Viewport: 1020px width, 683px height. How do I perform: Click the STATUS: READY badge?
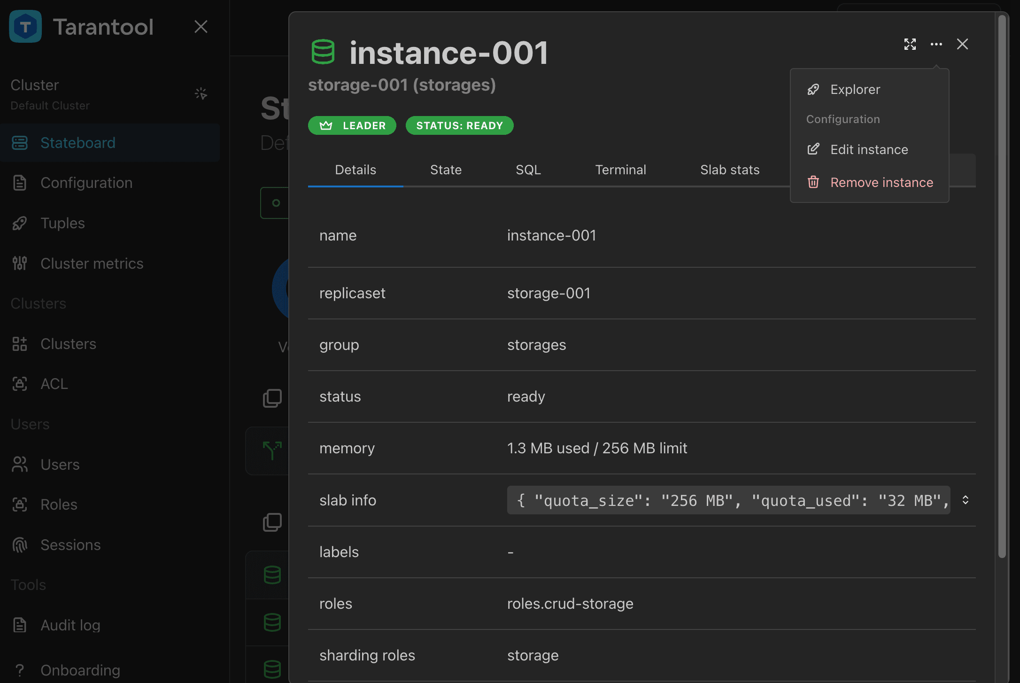(460, 125)
